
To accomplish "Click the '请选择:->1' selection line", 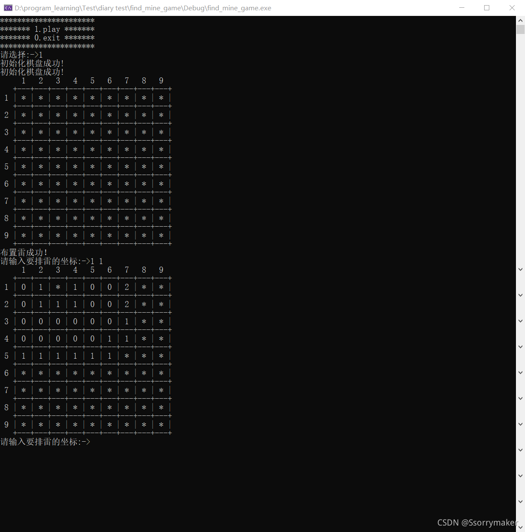I will coord(21,55).
